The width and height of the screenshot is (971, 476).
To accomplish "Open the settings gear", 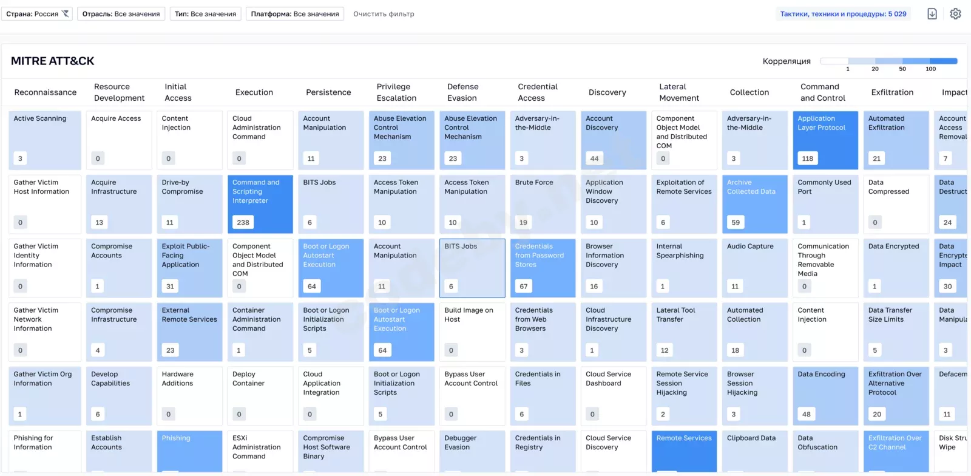I will 955,13.
